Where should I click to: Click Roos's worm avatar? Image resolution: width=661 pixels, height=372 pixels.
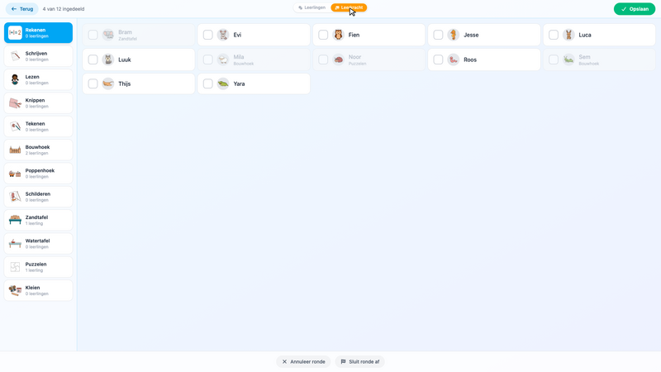tap(453, 60)
